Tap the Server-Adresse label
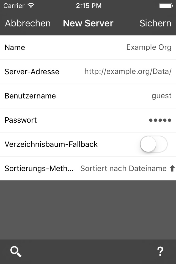This screenshot has height=264, width=176. coord(32,71)
